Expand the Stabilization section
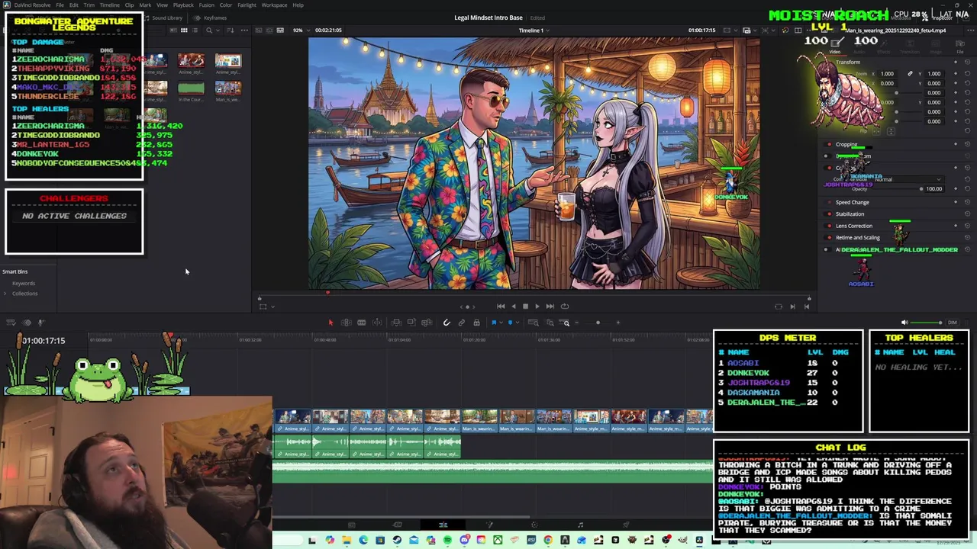977x549 pixels. (850, 214)
